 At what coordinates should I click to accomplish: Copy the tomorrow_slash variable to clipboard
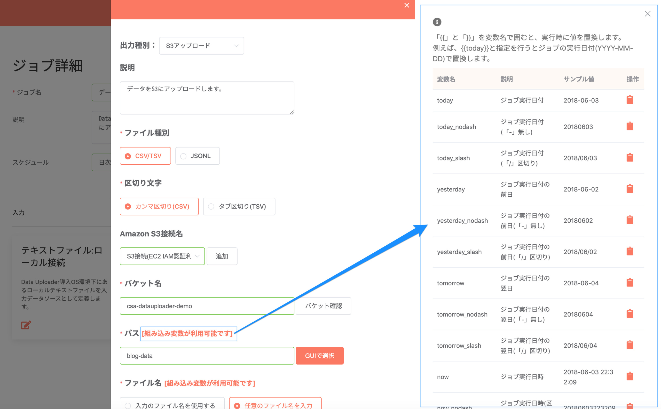[630, 345]
